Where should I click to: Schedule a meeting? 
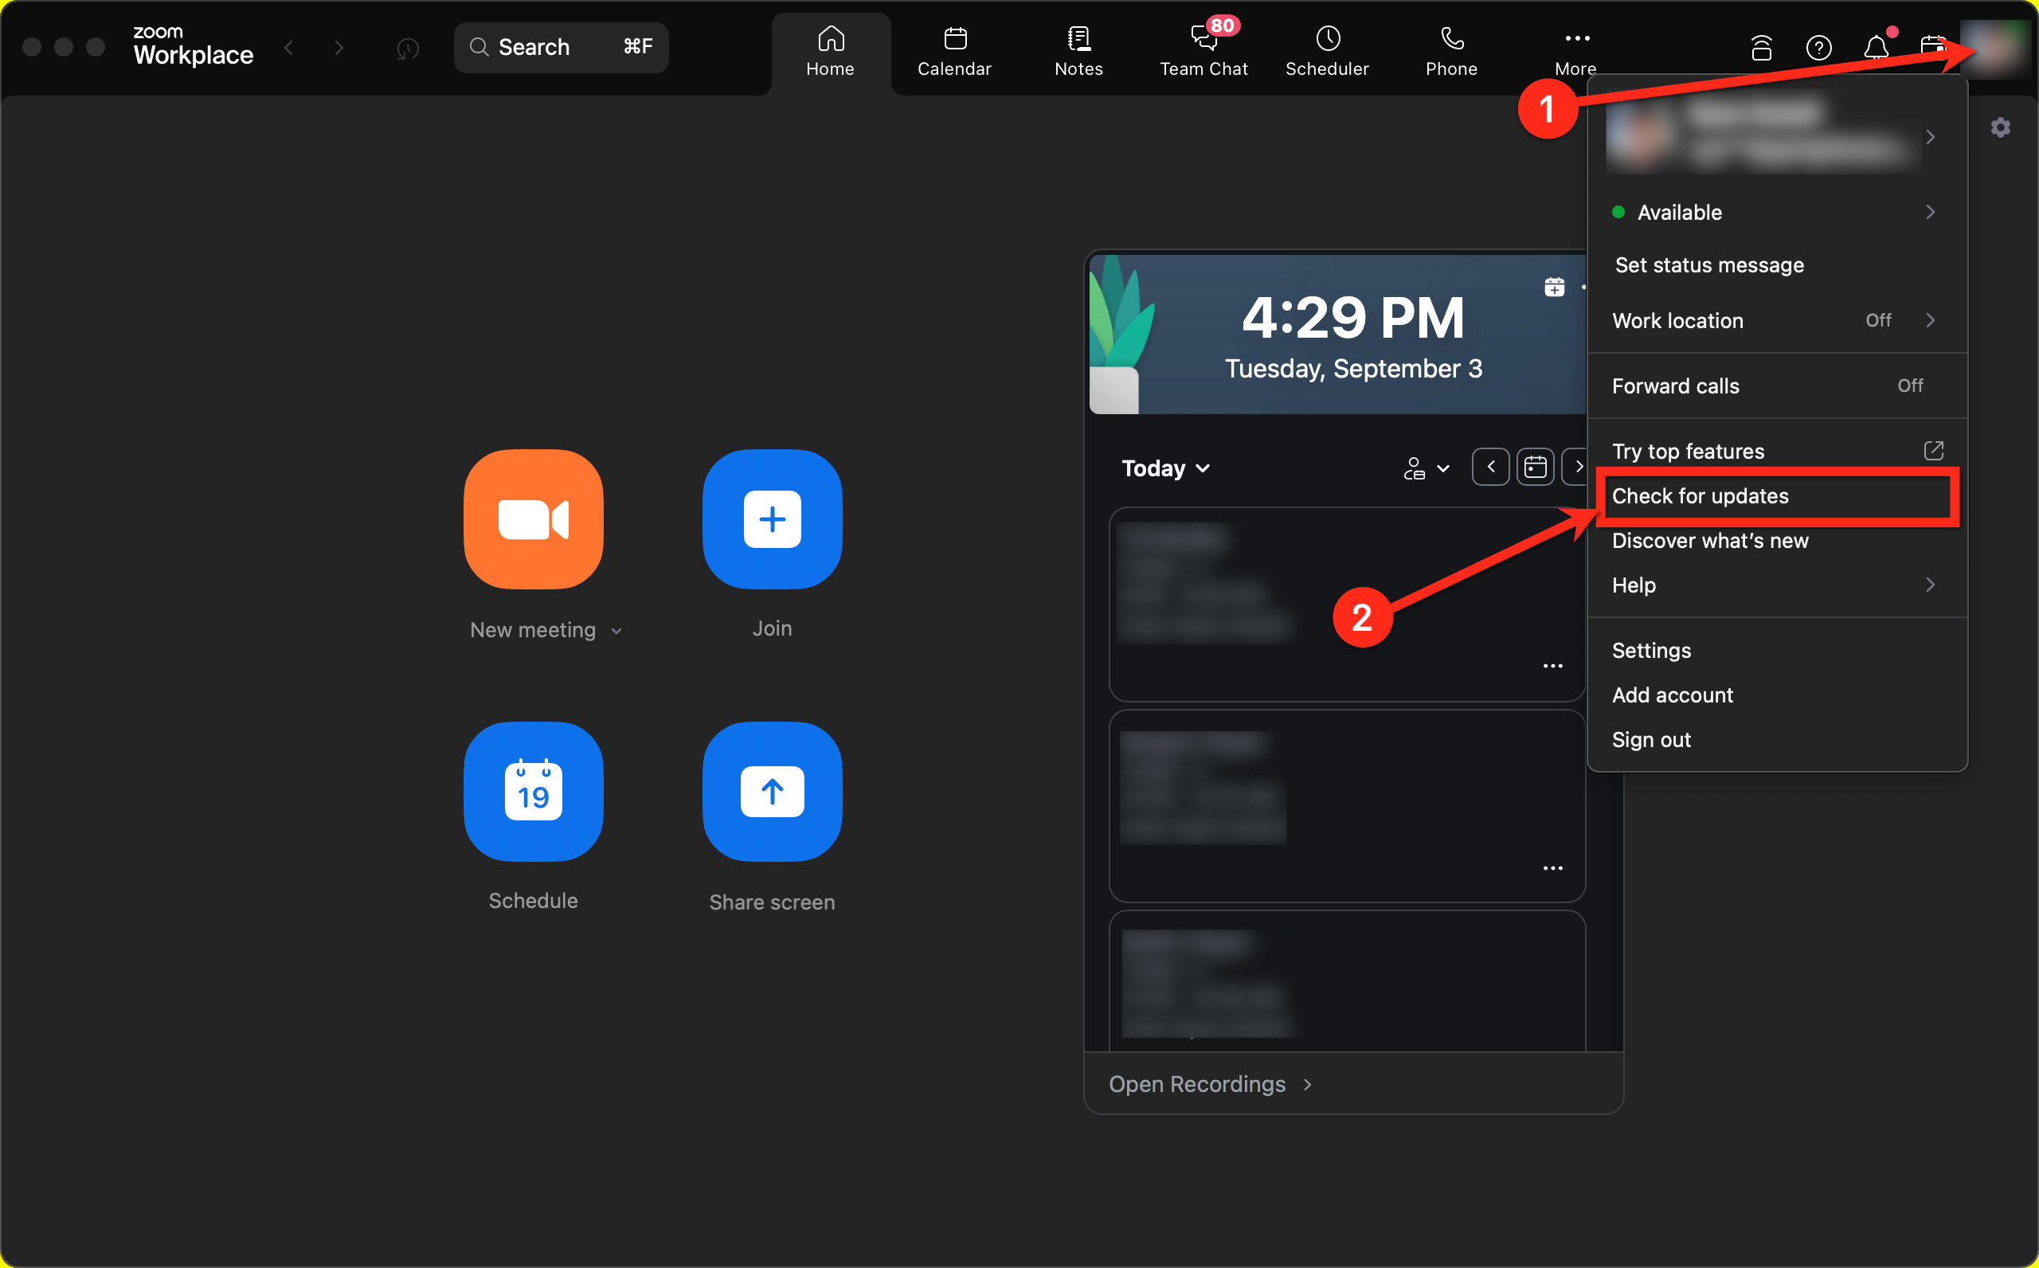pyautogui.click(x=532, y=792)
